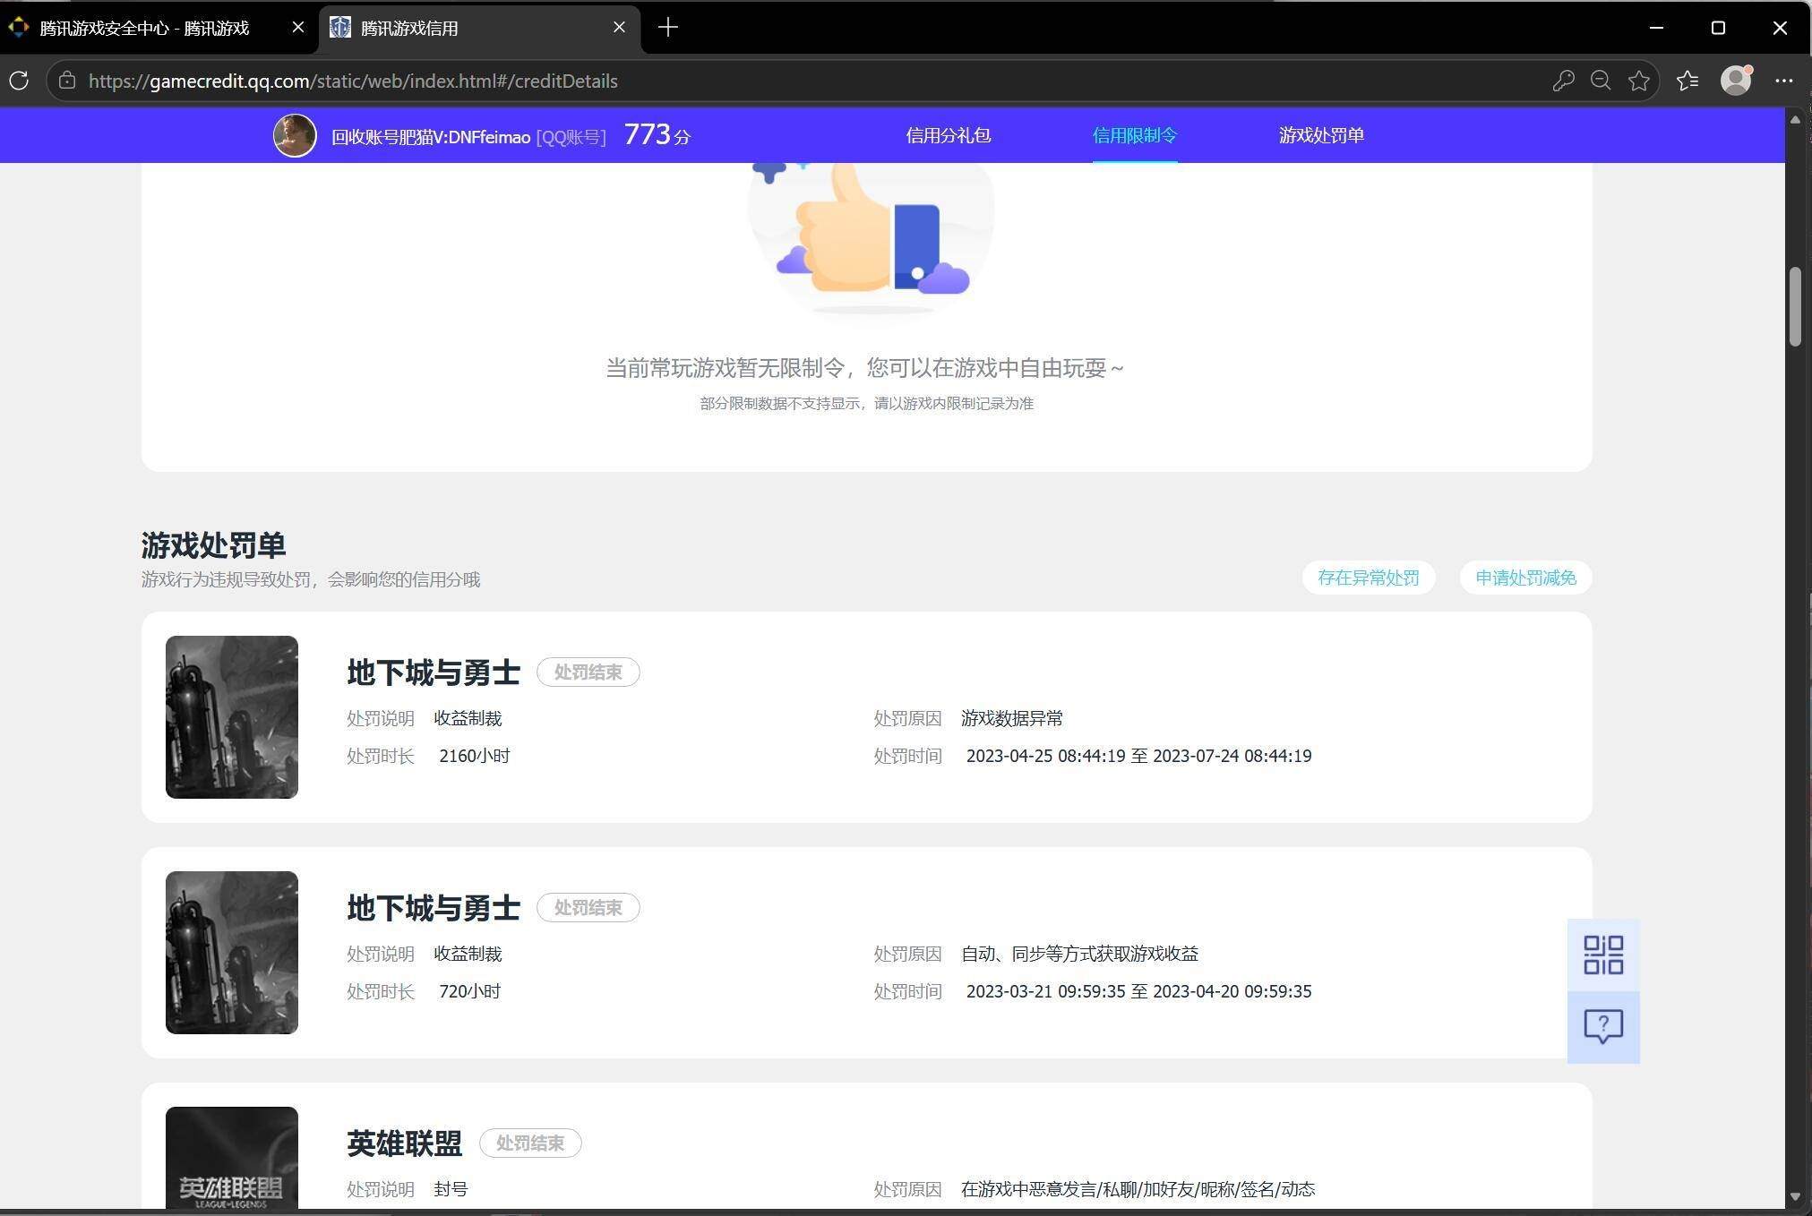Viewport: 1812px width, 1216px height.
Task: Minimize the browser window
Action: [x=1656, y=28]
